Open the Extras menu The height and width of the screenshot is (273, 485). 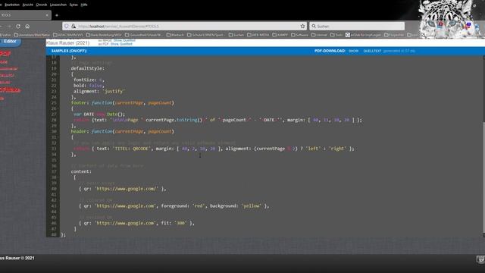pos(74,5)
